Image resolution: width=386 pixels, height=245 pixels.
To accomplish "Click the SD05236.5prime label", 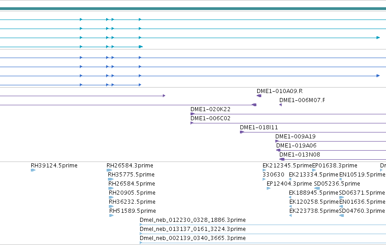I will click(337, 184).
